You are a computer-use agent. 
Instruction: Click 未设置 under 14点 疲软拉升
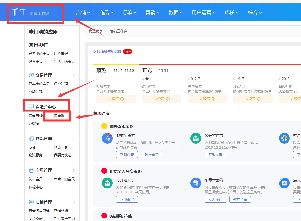pos(253,99)
